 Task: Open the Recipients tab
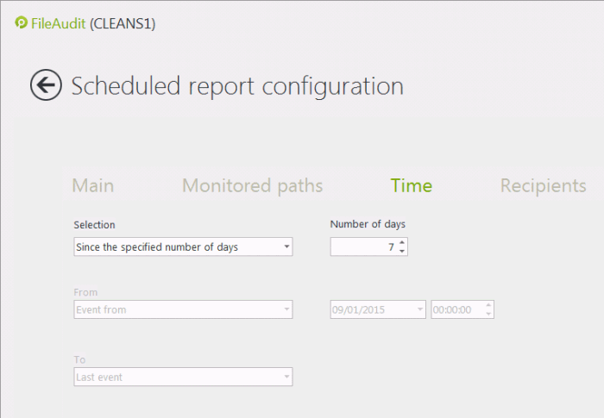coord(543,186)
